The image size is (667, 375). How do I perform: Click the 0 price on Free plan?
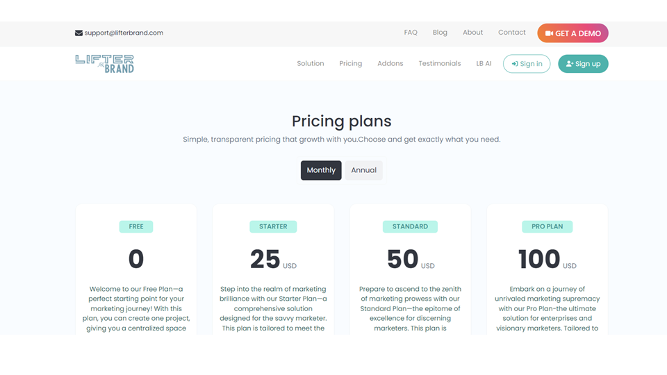136,259
